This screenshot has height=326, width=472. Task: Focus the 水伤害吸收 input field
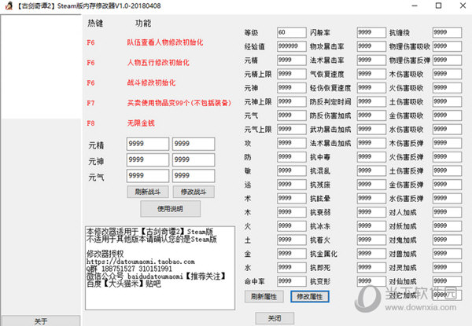(x=447, y=129)
